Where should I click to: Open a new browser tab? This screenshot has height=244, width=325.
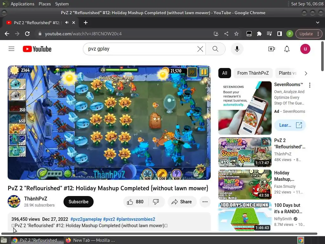pos(86,23)
